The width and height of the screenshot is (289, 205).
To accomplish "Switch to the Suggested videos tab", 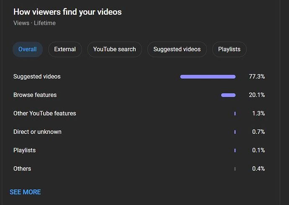I will [177, 49].
